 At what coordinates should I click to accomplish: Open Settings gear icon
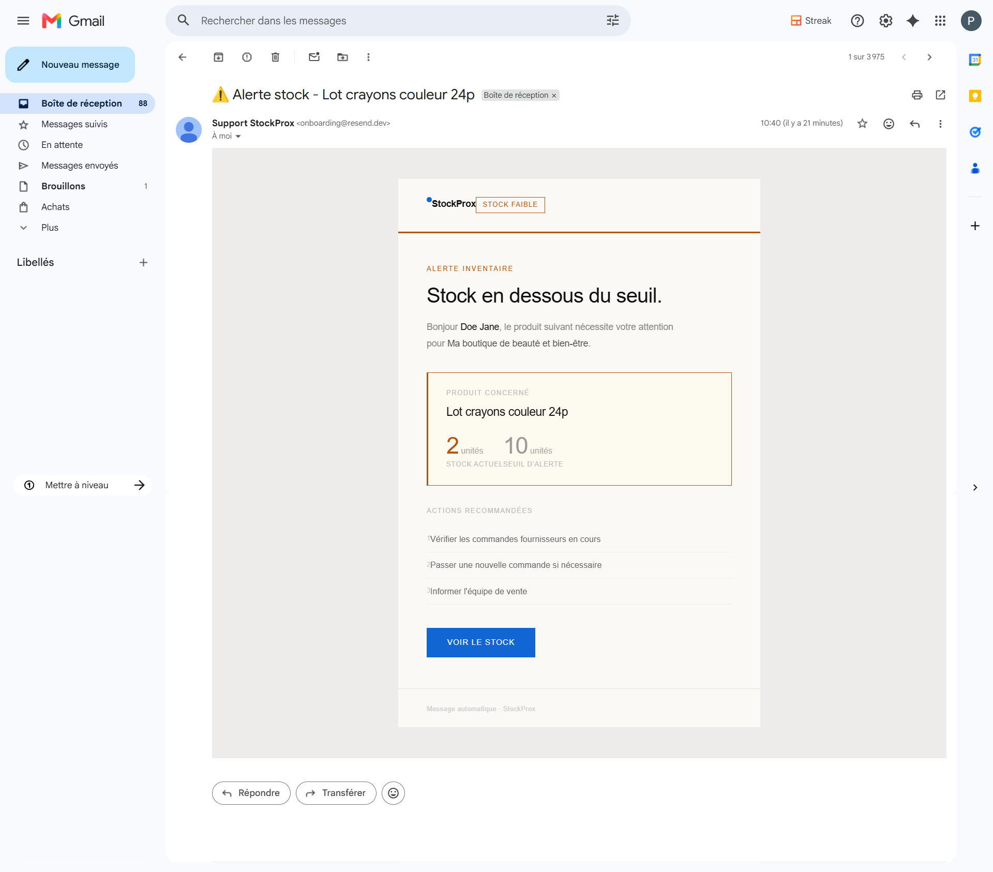885,21
